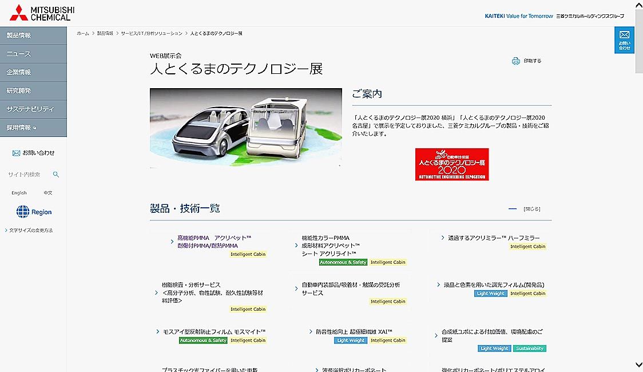The image size is (643, 372).
Task: Click the Region globe icon
Action: tap(22, 212)
